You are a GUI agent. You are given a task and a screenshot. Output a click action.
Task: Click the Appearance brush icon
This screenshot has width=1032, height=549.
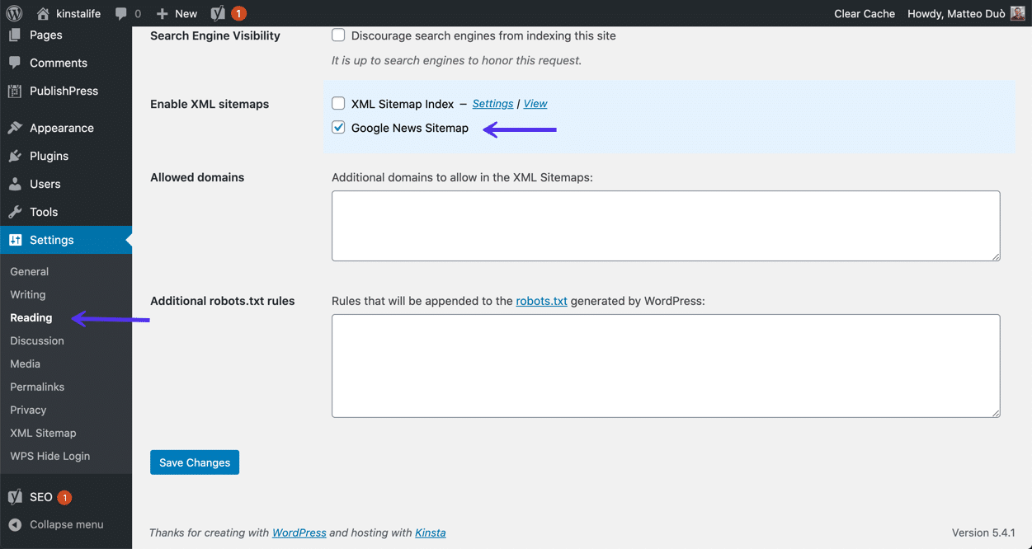tap(15, 128)
